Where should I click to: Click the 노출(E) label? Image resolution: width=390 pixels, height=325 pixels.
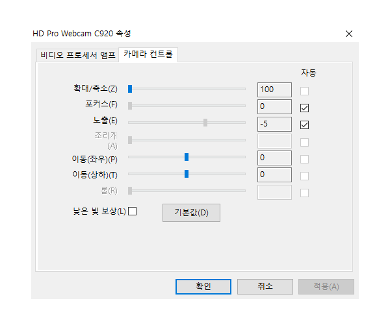point(105,121)
